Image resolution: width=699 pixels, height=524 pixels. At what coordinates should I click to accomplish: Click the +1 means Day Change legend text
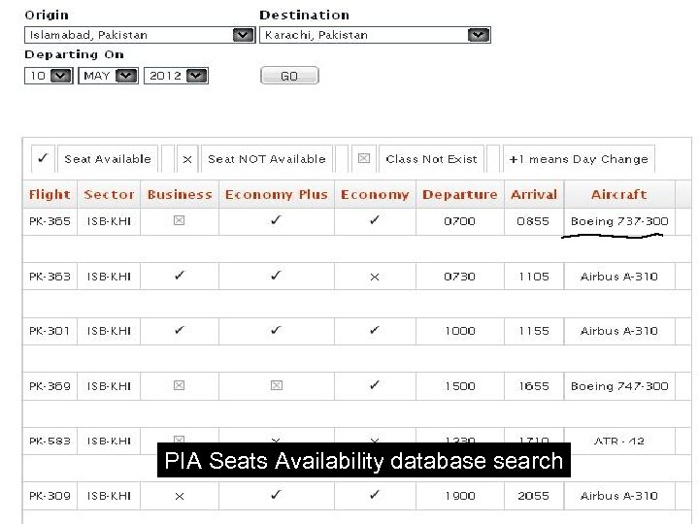[579, 159]
